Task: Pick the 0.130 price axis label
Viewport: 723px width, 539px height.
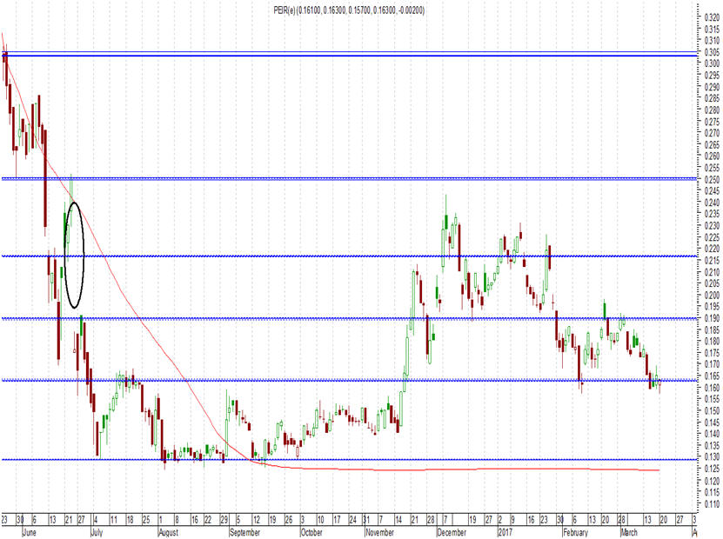Action: point(712,457)
